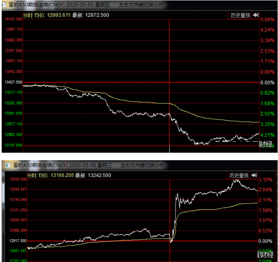Image resolution: width=278 pixels, height=262 pixels.
Task: Click the 历史重现 button in the 2020-05-06 chart
Action: 238,175
